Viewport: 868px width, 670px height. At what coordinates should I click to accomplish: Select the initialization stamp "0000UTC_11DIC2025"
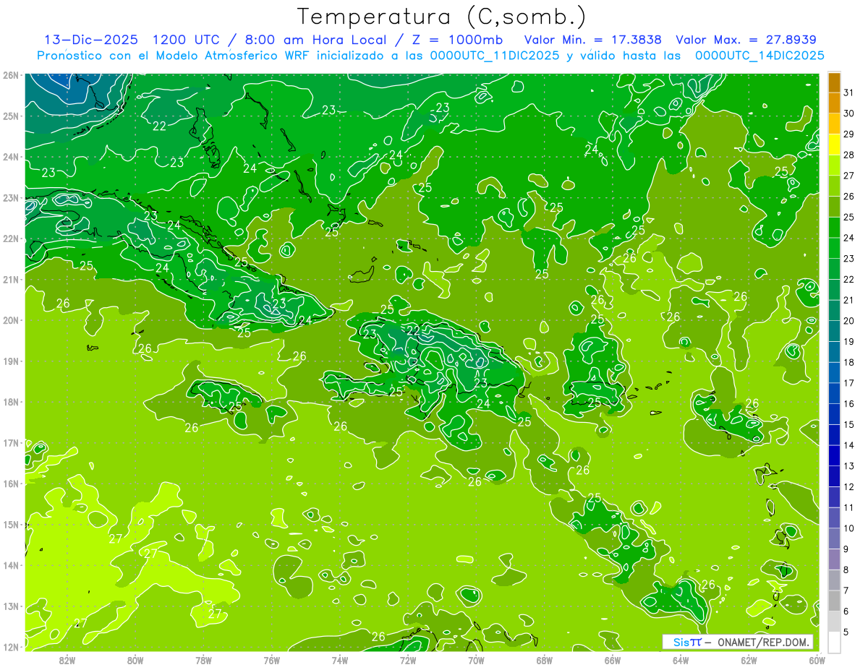pyautogui.click(x=495, y=56)
